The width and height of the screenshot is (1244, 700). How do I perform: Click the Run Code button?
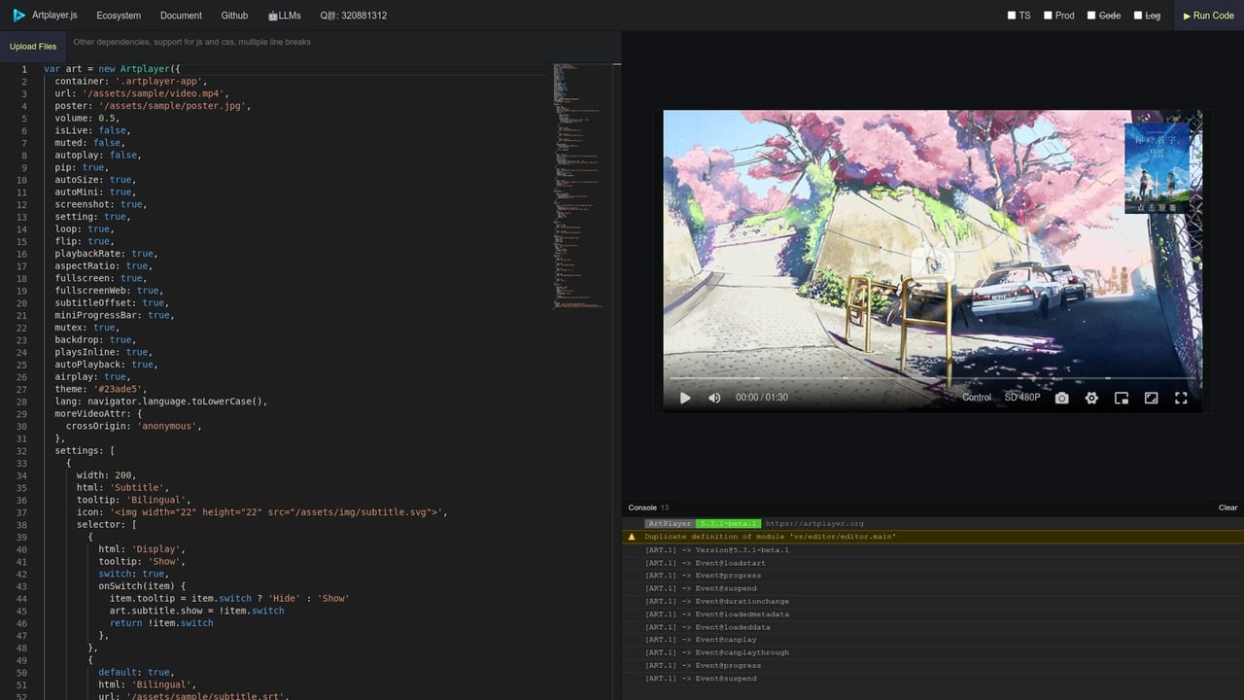(x=1208, y=15)
